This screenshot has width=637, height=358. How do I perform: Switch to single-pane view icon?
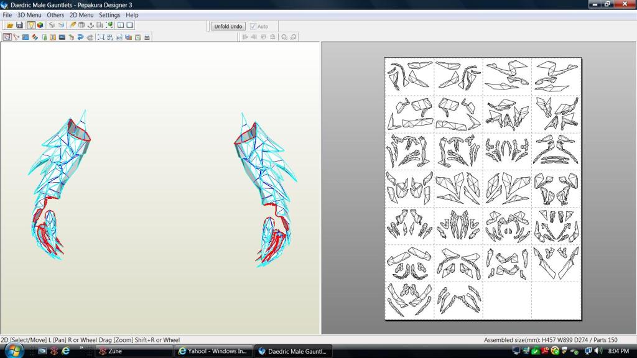pyautogui.click(x=130, y=25)
